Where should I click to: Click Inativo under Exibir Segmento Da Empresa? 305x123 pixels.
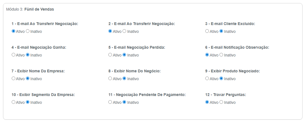pyautogui.click(x=27, y=102)
